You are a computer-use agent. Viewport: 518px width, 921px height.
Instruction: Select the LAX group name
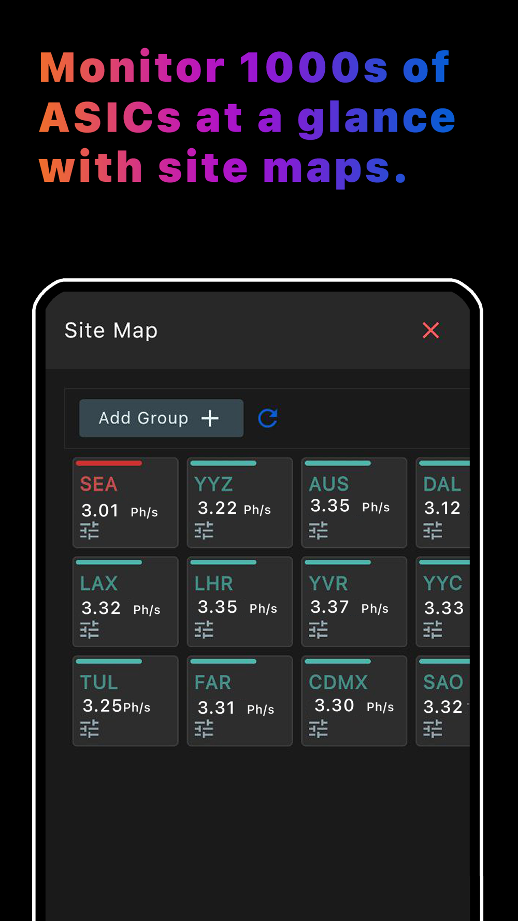[x=99, y=584]
